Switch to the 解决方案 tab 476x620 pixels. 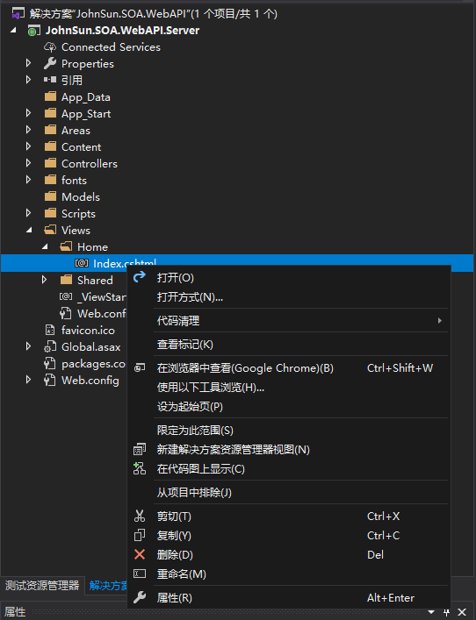[108, 585]
